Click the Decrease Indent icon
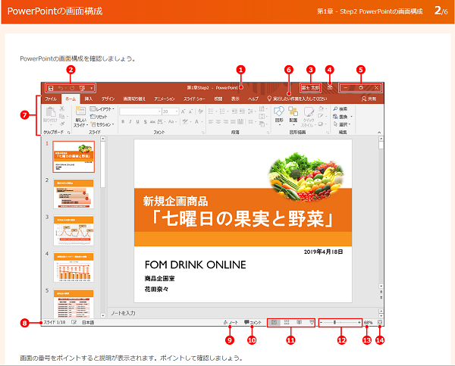Image resolution: width=455 pixels, height=366 pixels. pyautogui.click(x=235, y=111)
